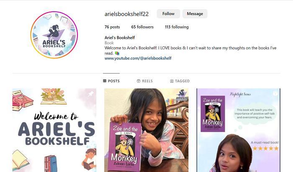Open the Highlight Scenes reel post
Screen dimensions: 293x172
(x=239, y=130)
